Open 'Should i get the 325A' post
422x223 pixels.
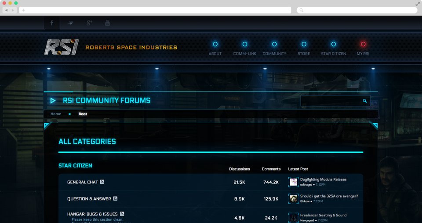click(329, 196)
